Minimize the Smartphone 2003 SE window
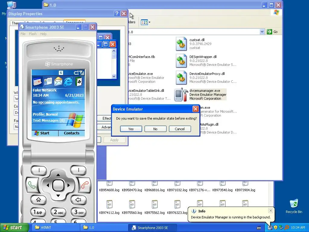Image resolution: width=309 pixels, height=232 pixels. (78, 27)
